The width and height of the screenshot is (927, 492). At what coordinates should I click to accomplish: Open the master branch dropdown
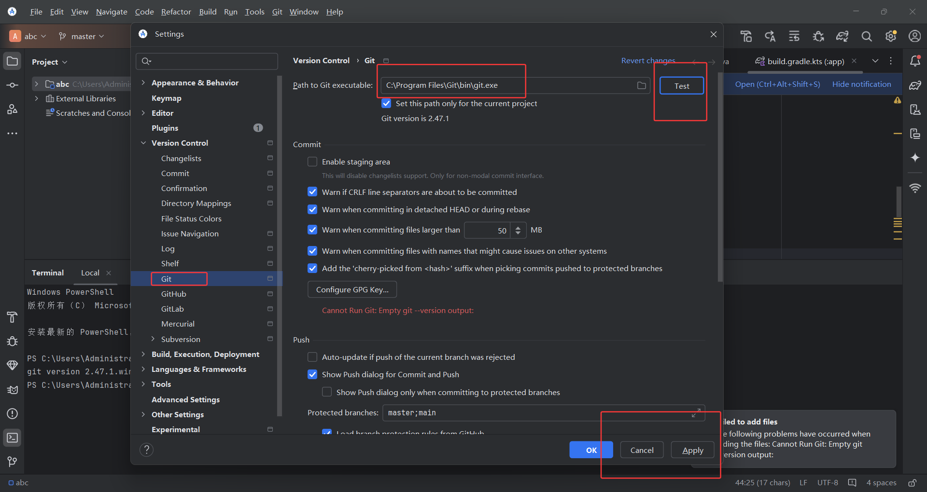[81, 36]
